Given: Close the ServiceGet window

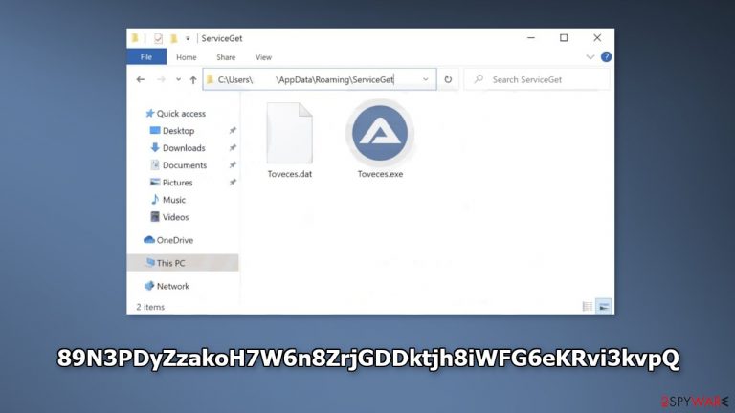Looking at the screenshot, I should [597, 38].
